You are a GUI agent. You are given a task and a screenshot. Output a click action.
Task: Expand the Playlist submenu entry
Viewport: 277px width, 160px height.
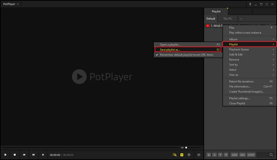(x=250, y=45)
